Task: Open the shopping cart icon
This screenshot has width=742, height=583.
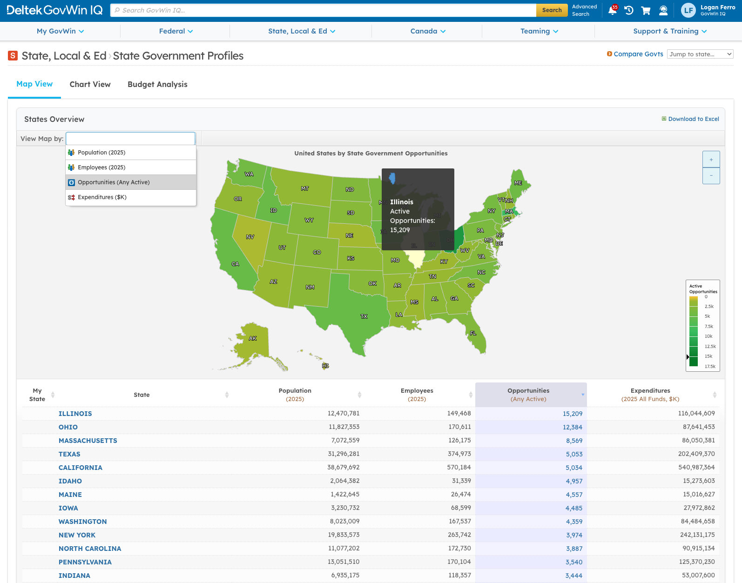Action: point(646,10)
